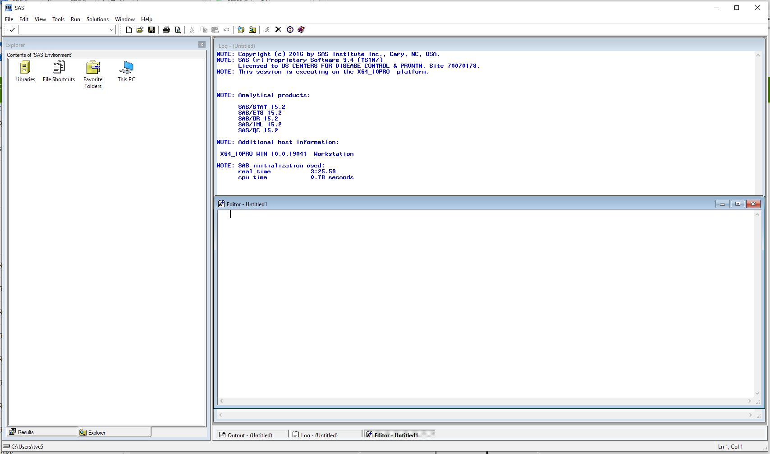Switch to the Output - (Untitled) window tab
This screenshot has height=454, width=770.
250,435
